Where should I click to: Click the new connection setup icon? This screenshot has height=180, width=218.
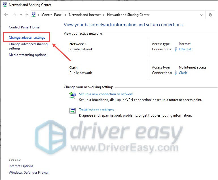(73, 95)
